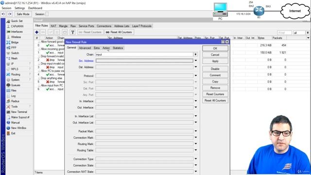Open Queues in sidebar

(x=16, y=85)
